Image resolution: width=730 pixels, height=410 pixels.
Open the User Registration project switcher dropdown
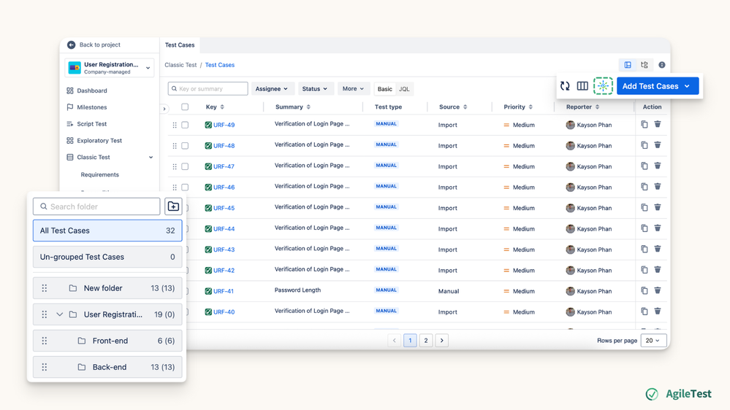pos(110,68)
